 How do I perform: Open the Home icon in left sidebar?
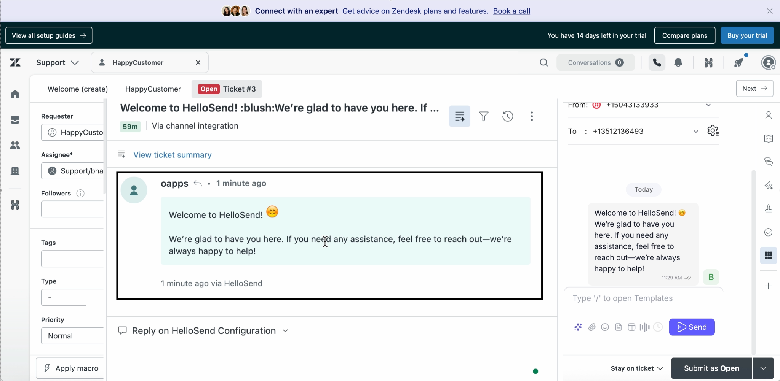pos(15,94)
